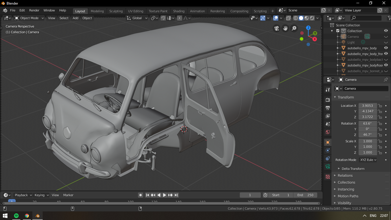Image resolution: width=391 pixels, height=220 pixels.
Task: Toggle camera view in viewport
Action: (277, 28)
